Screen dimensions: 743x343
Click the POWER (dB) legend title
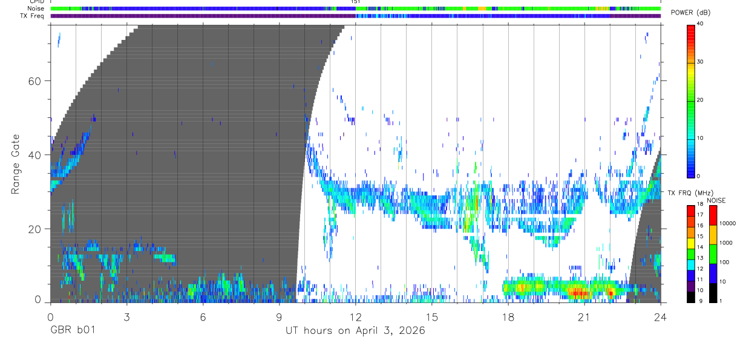click(690, 13)
